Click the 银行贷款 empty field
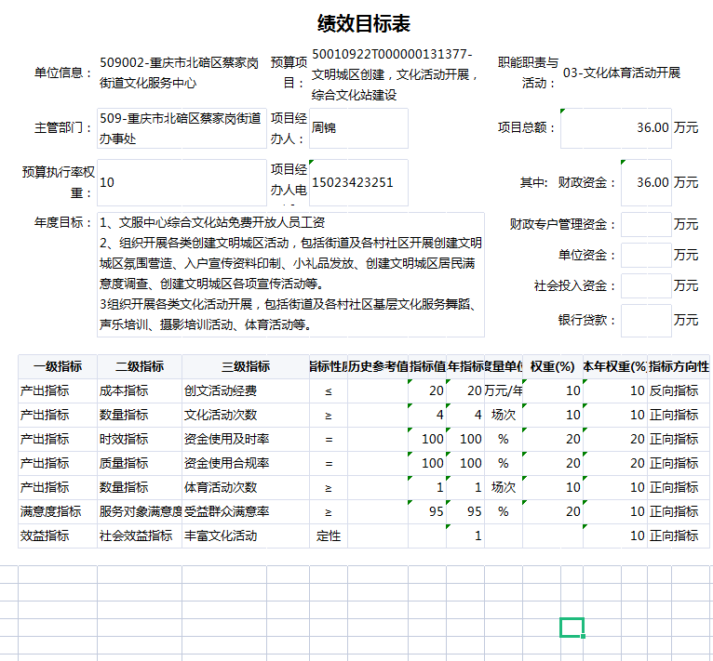 [646, 321]
